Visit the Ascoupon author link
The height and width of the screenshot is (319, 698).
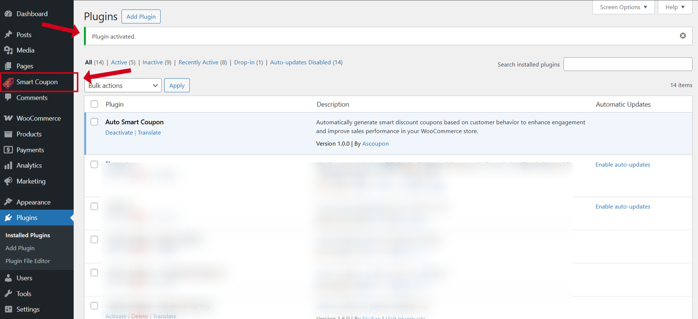(x=375, y=143)
